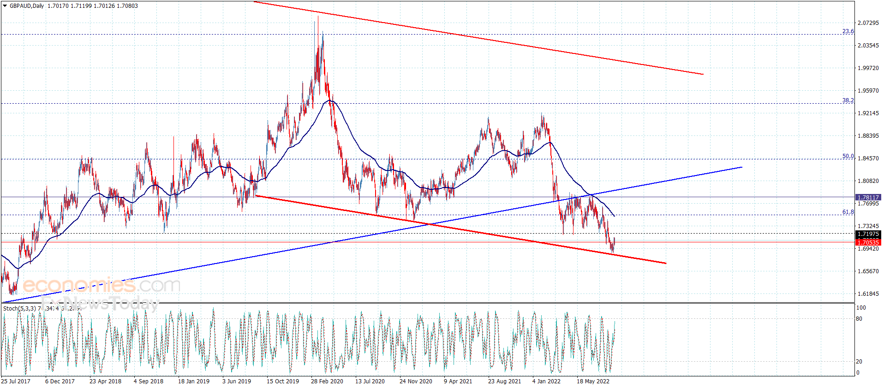
Task: Select the OHLC value 1.70803 in header
Action: (x=127, y=6)
